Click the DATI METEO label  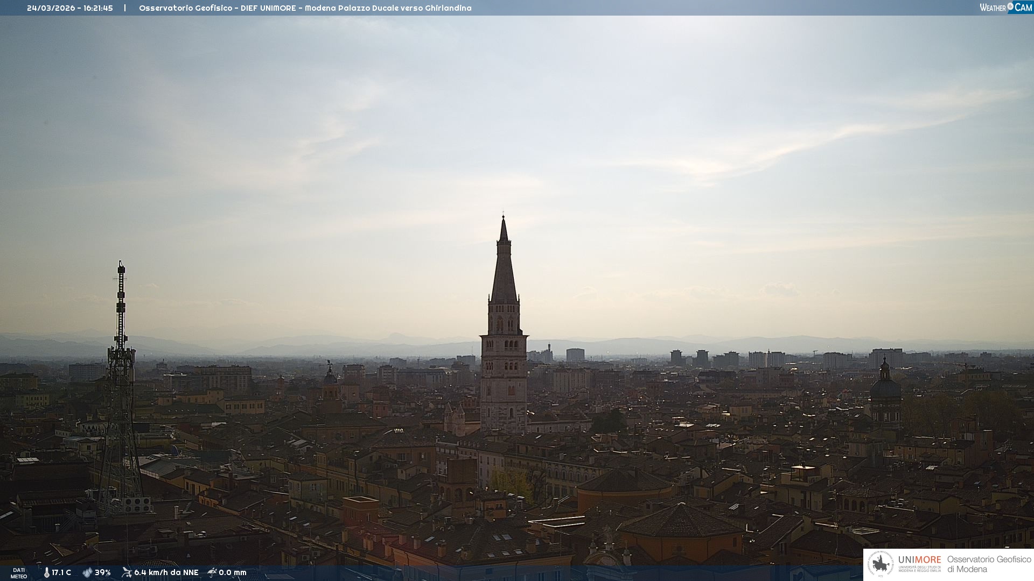[x=19, y=573]
